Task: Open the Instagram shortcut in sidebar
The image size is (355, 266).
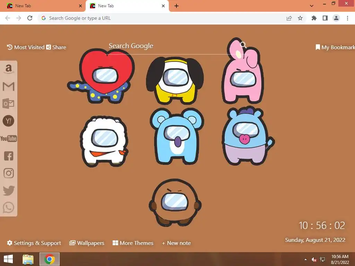Action: pos(9,173)
